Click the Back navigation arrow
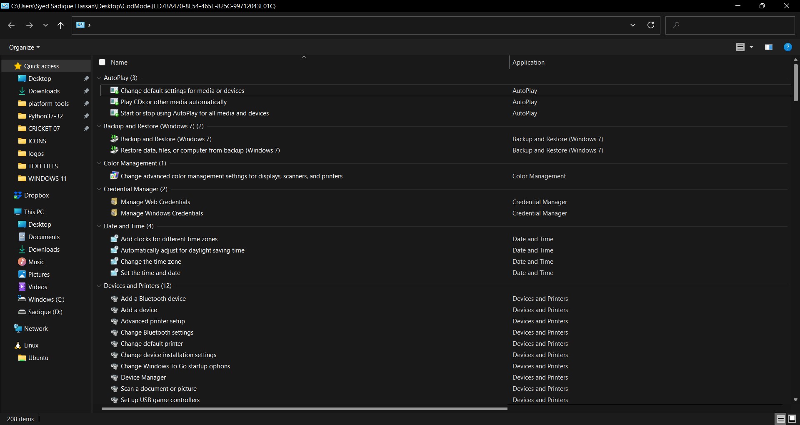Viewport: 800px width, 425px height. (x=11, y=25)
